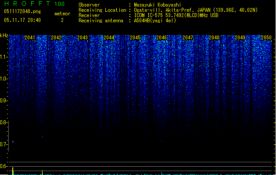
Task: Click the meteor count value 2
Action: (62, 20)
